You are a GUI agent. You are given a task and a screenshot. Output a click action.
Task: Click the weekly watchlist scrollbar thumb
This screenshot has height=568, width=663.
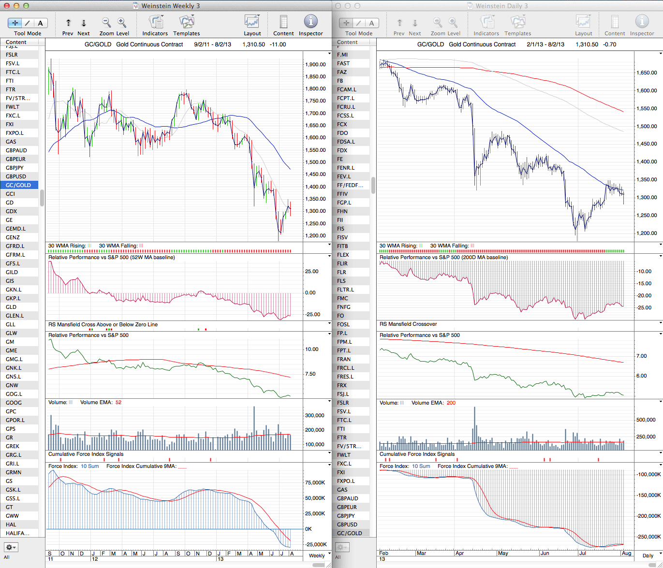[x=42, y=197]
